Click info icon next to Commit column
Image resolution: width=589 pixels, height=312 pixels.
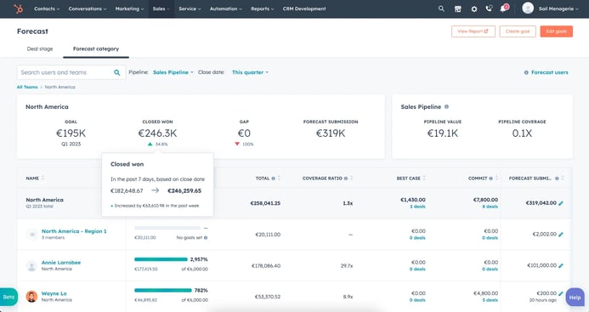[490, 179]
